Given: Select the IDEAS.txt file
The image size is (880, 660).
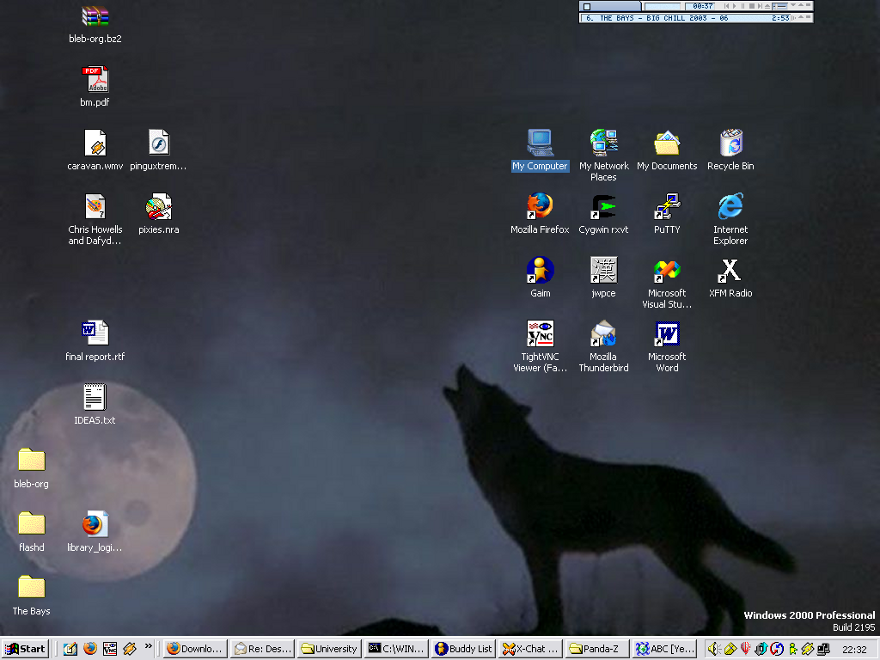Looking at the screenshot, I should [x=95, y=398].
